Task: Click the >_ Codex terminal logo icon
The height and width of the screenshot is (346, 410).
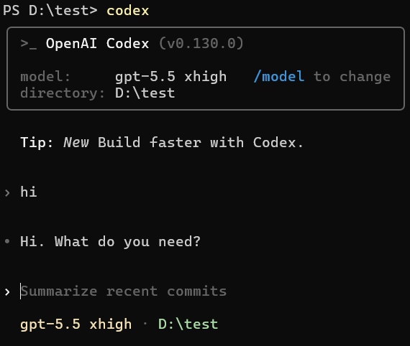Action: point(29,44)
